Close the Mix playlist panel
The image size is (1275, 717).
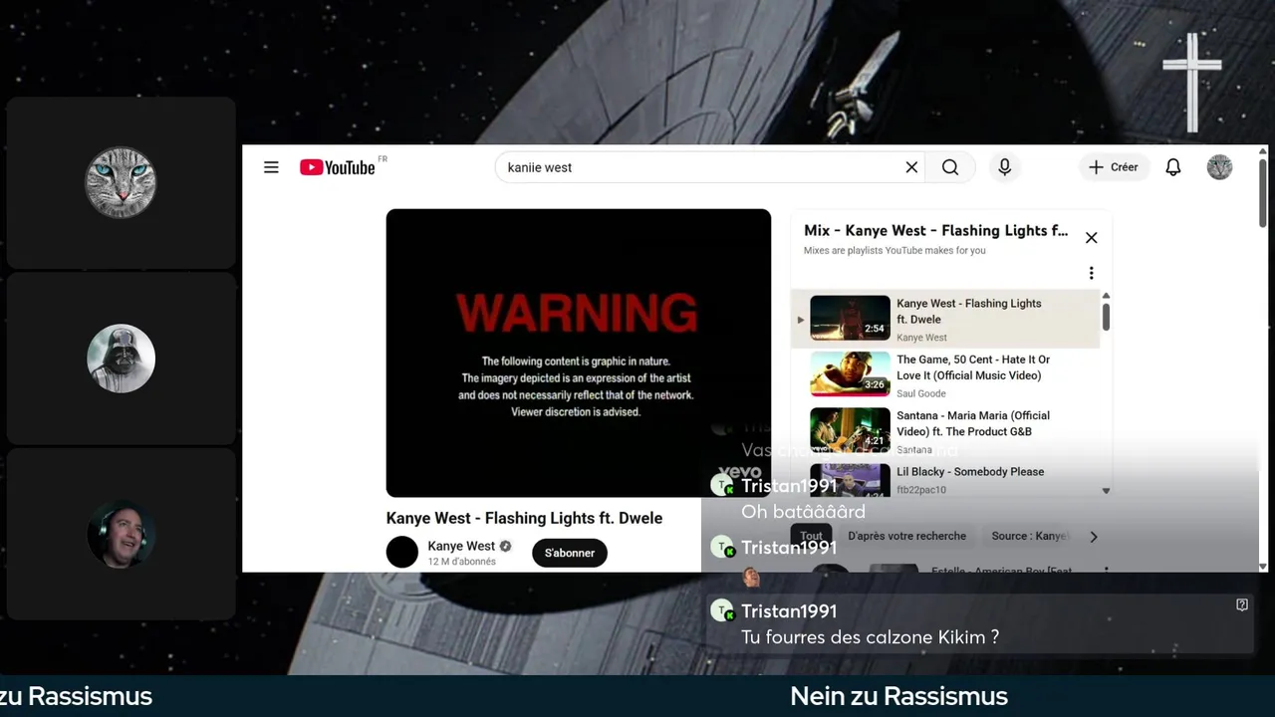click(x=1091, y=238)
